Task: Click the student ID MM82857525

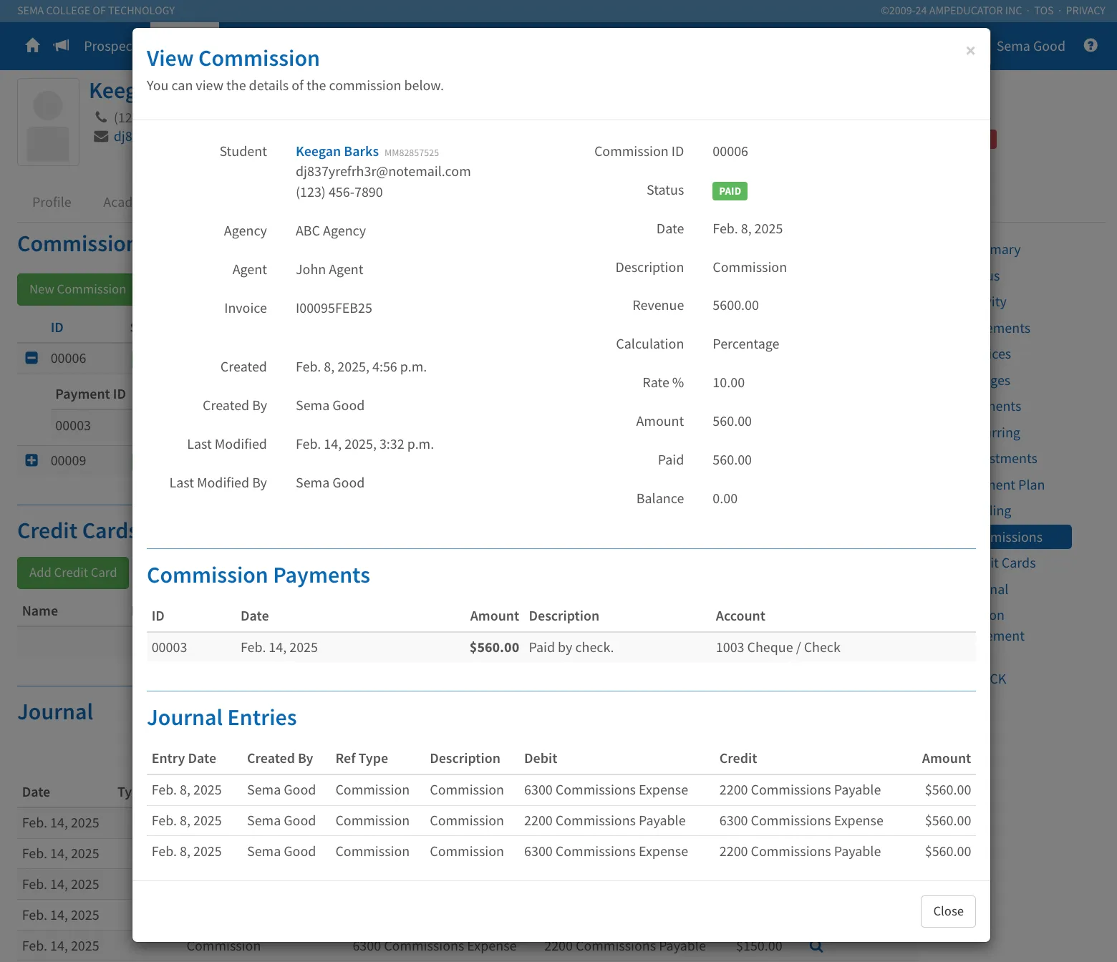Action: (412, 153)
